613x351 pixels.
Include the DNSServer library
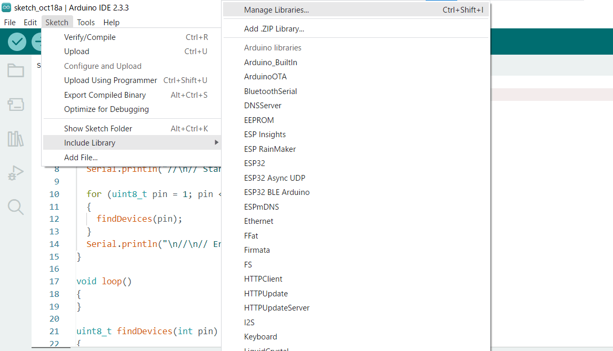tap(356, 106)
